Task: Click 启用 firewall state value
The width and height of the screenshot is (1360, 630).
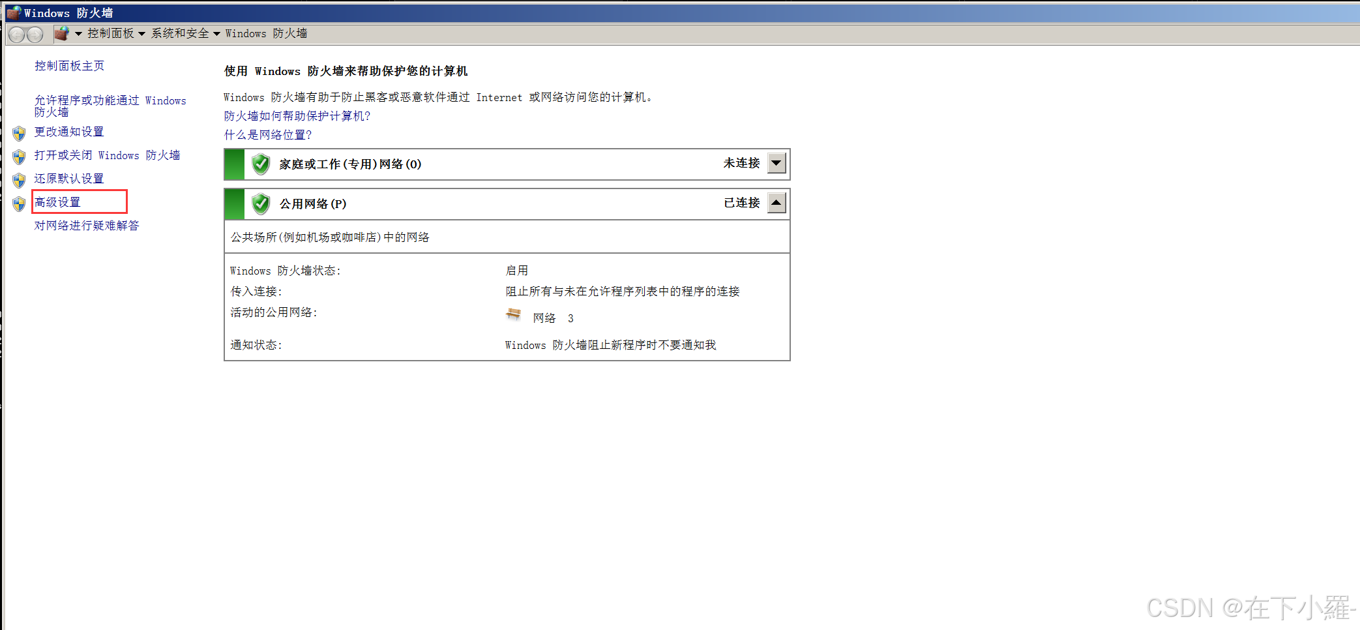Action: [x=517, y=271]
